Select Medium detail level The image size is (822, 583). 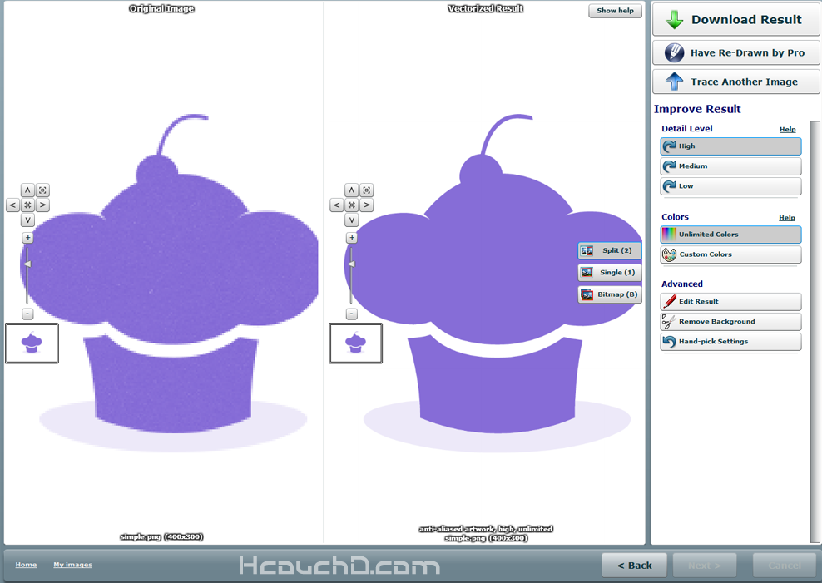730,166
